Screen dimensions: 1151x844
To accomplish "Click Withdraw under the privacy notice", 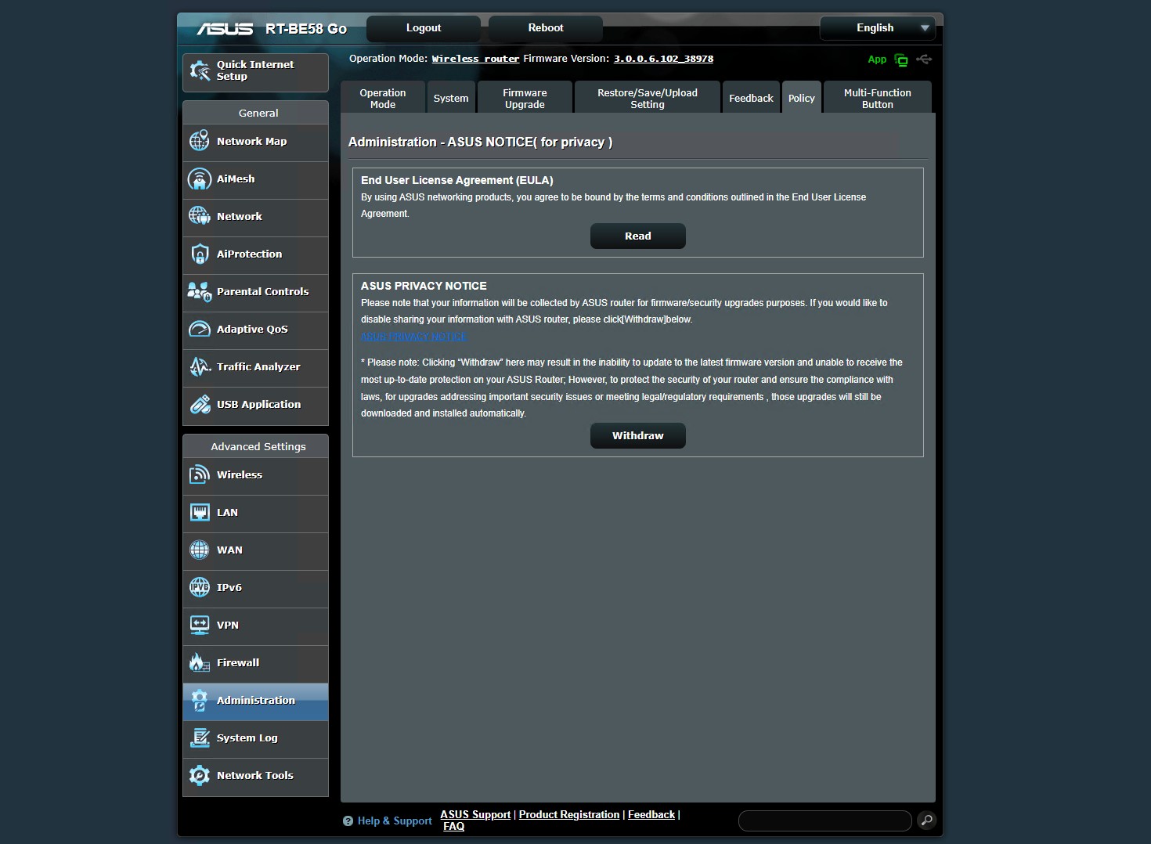I will tap(638, 436).
